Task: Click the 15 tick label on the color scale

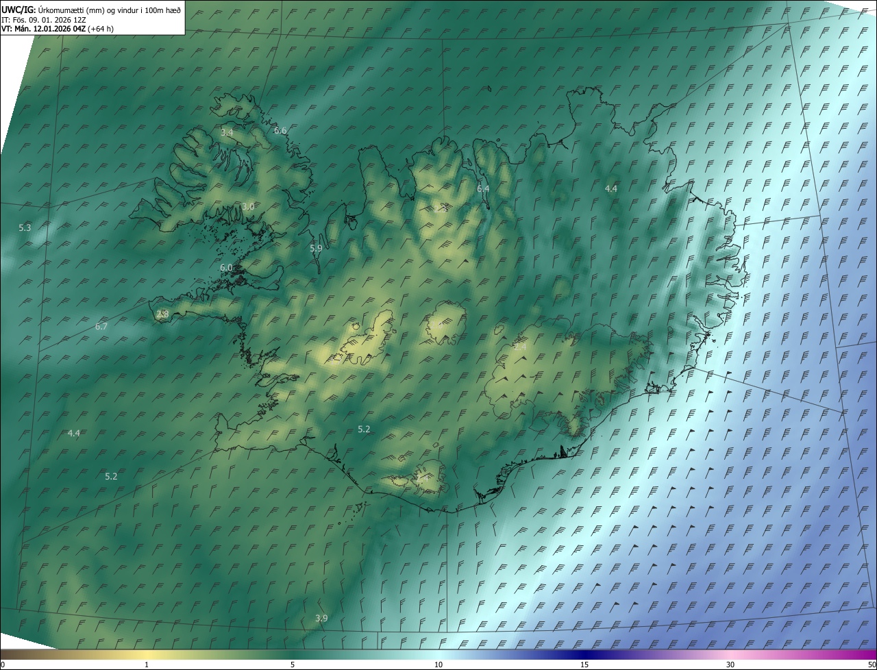Action: tap(584, 665)
